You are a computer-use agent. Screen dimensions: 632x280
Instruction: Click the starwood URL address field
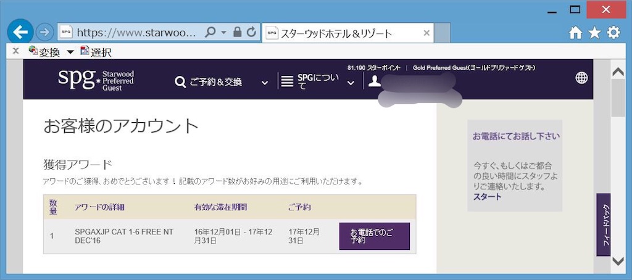(136, 33)
